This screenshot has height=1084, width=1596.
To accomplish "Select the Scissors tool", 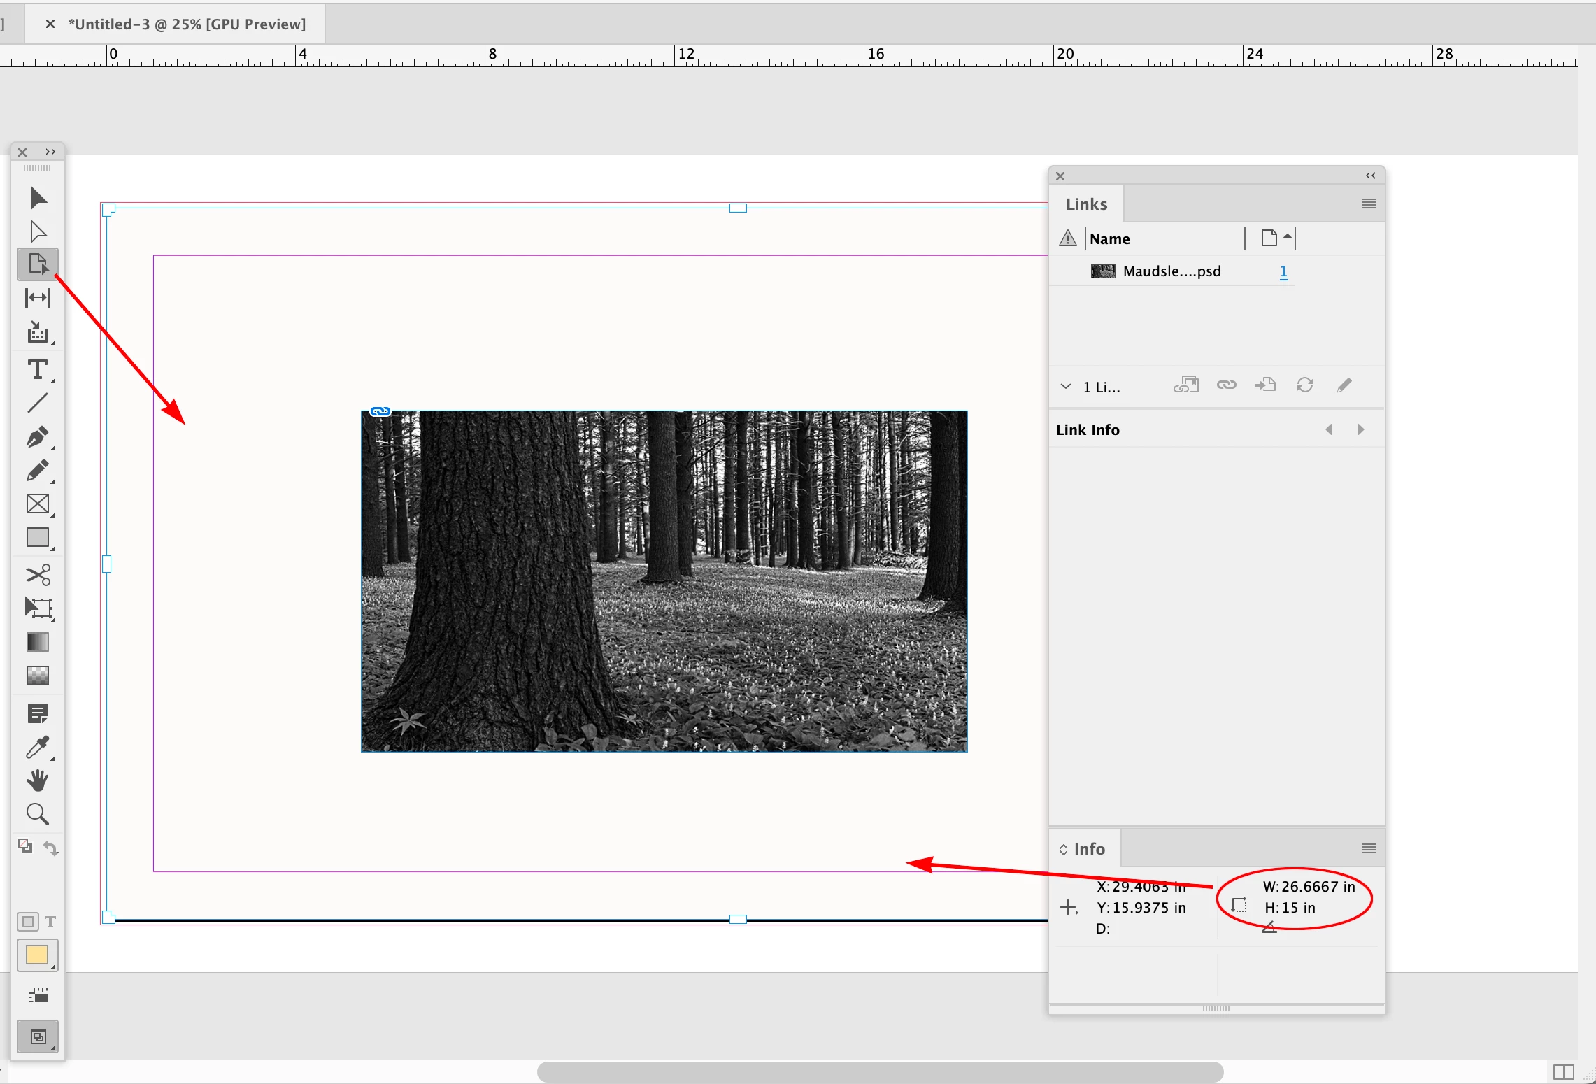I will (38, 575).
